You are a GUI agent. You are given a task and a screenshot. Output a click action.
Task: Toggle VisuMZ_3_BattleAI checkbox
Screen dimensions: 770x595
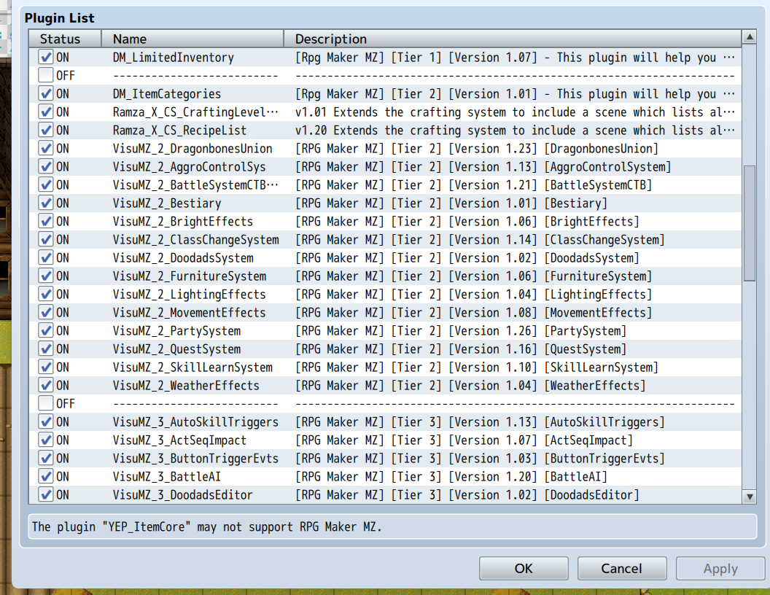click(46, 477)
